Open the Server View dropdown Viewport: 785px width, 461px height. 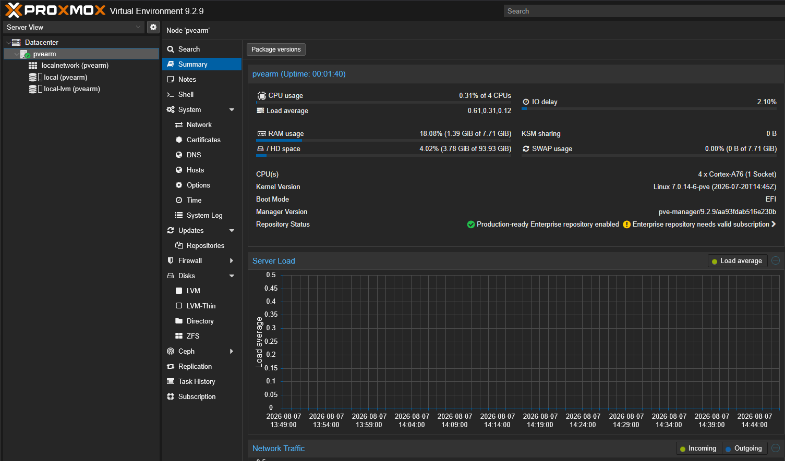coord(138,27)
